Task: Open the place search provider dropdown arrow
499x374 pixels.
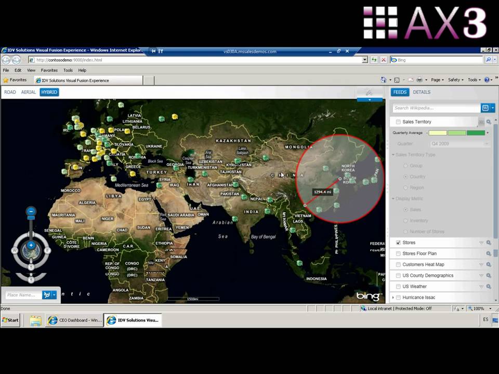Action: click(54, 295)
